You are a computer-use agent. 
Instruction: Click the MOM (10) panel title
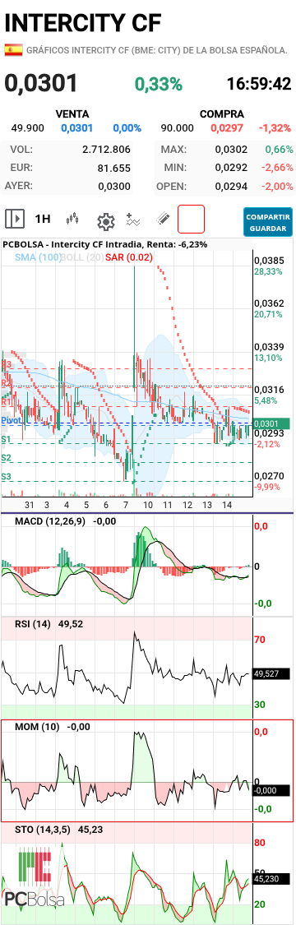(36, 727)
